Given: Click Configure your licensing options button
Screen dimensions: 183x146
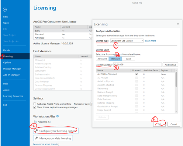Looking at the screenshot, I should [56, 131].
